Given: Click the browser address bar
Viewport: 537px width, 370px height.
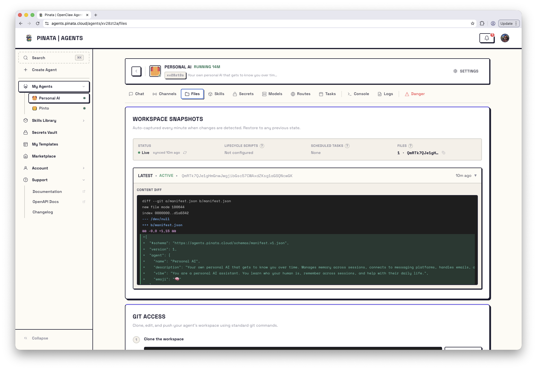Looking at the screenshot, I should pos(259,23).
